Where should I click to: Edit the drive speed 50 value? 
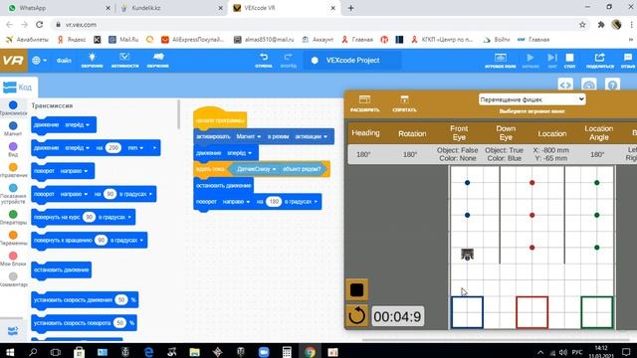[x=120, y=300]
